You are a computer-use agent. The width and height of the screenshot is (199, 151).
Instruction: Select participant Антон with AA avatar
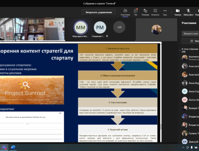pos(190,100)
